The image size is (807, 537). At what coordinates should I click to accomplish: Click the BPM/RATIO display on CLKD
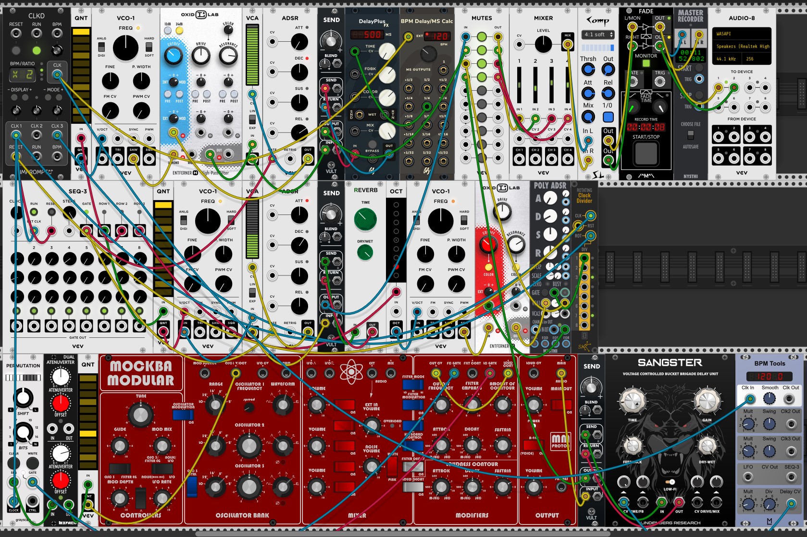click(23, 74)
